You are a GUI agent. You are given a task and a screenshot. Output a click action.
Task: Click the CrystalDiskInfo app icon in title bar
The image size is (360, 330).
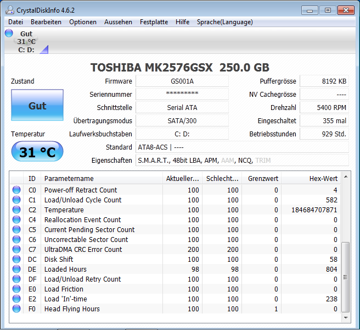(10, 10)
